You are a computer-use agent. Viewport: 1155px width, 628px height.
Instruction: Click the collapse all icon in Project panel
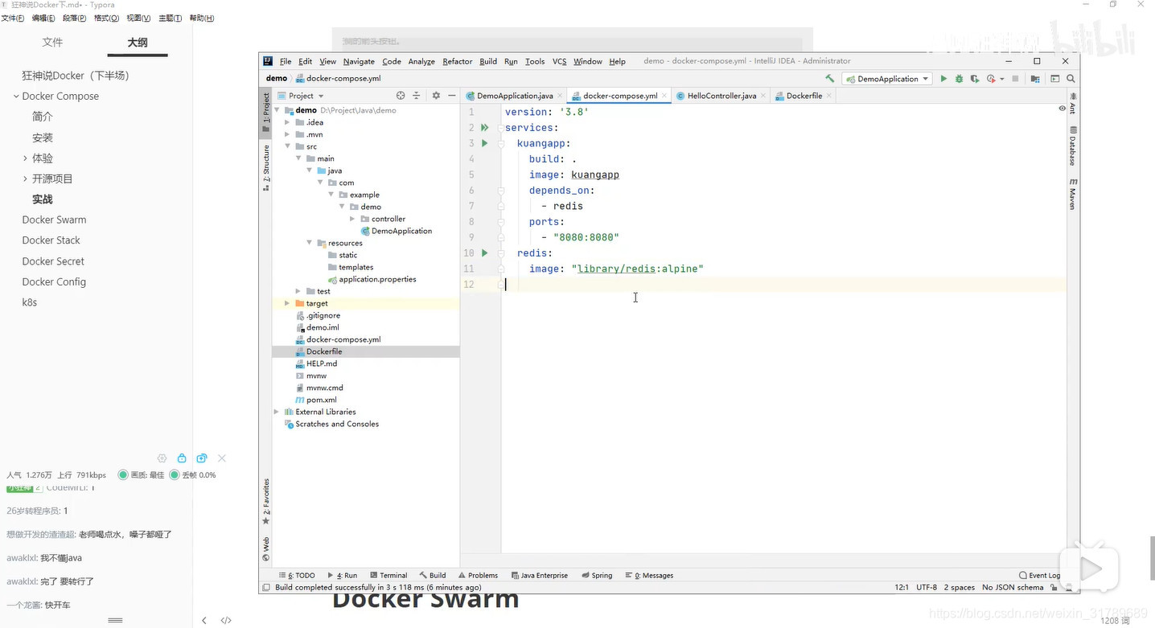pos(417,96)
